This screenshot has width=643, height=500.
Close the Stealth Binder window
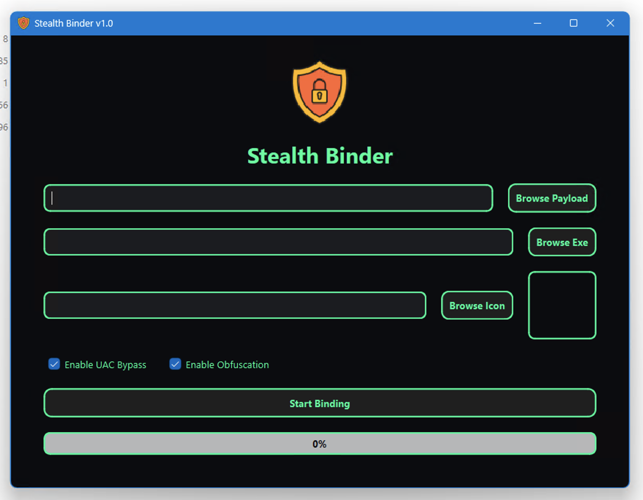tap(610, 23)
